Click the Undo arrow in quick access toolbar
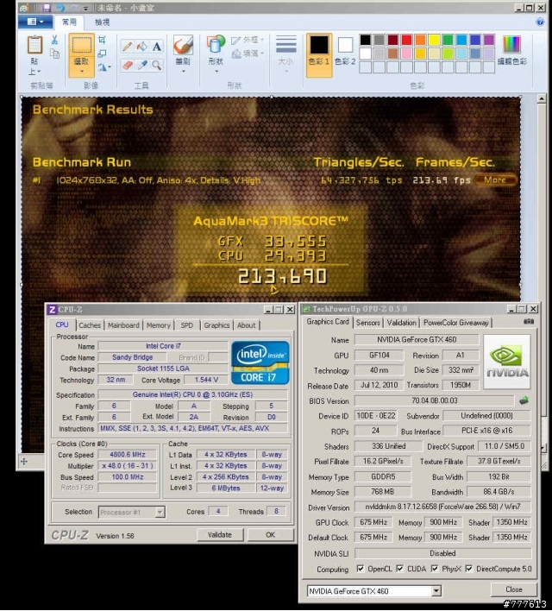Image resolution: width=552 pixels, height=611 pixels. [x=60, y=8]
